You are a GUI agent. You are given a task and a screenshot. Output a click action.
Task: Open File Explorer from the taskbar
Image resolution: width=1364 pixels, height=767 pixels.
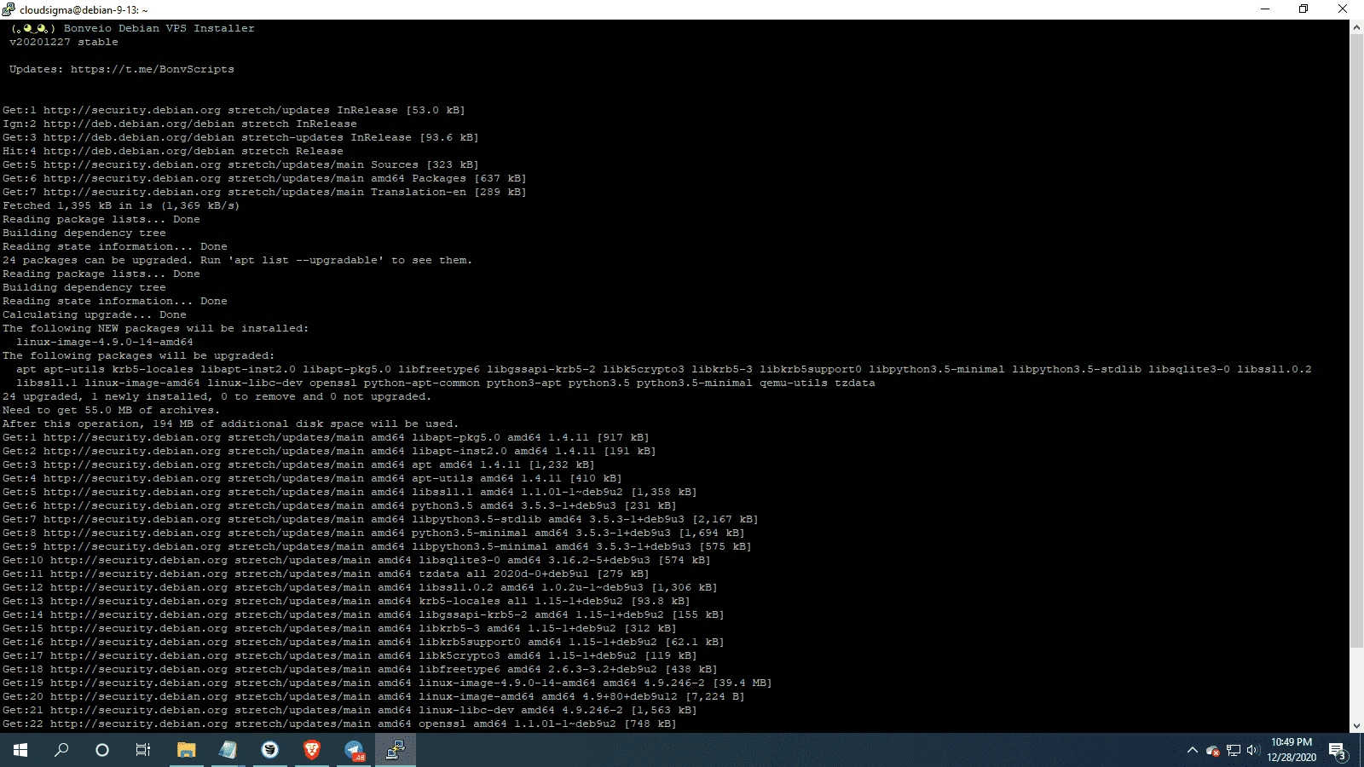click(186, 750)
